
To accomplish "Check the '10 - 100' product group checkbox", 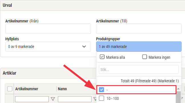I will point(101,98).
